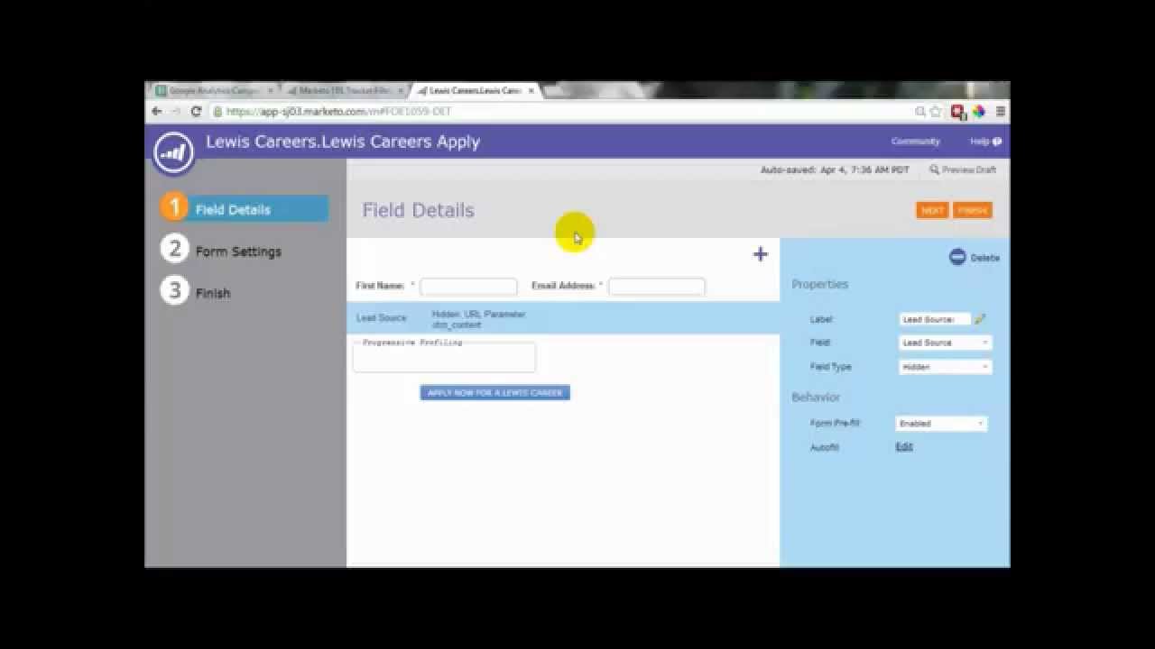Click browser back arrow
The height and width of the screenshot is (649, 1155).
coord(157,111)
